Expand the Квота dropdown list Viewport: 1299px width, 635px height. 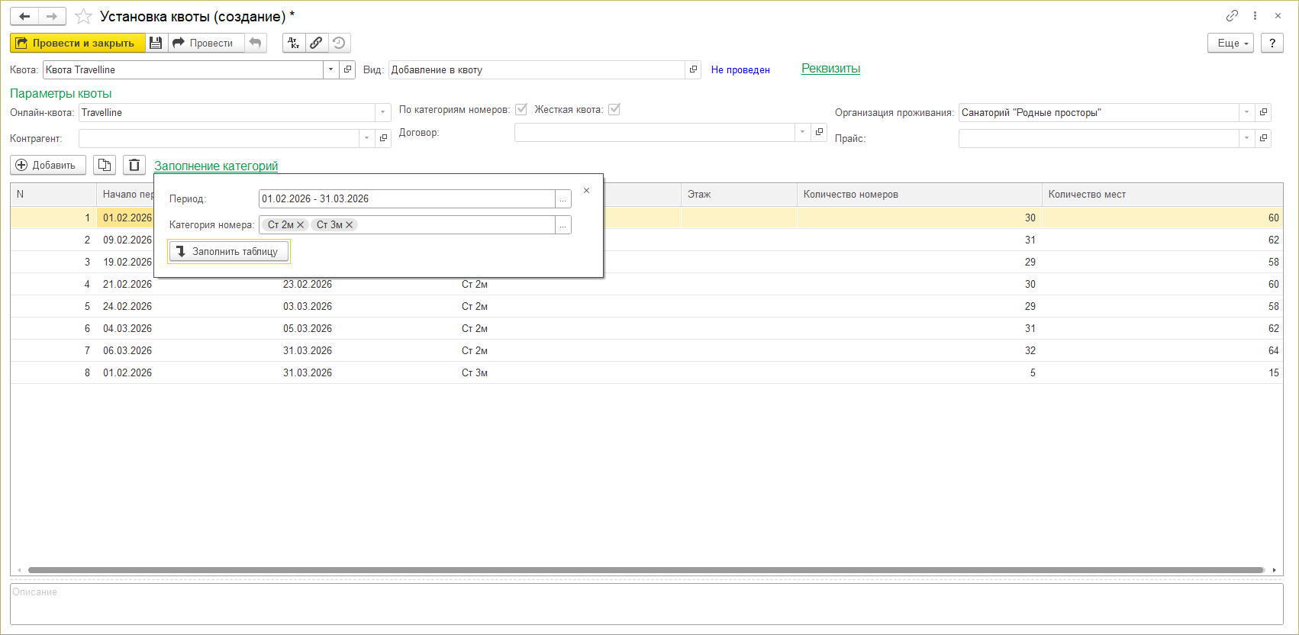click(x=330, y=69)
